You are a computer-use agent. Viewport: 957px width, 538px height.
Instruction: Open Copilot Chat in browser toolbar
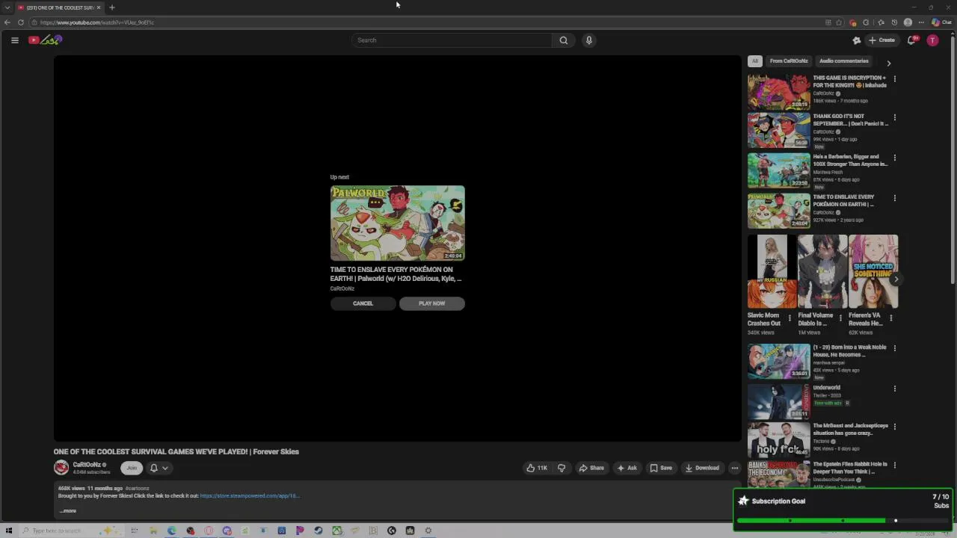coord(941,22)
